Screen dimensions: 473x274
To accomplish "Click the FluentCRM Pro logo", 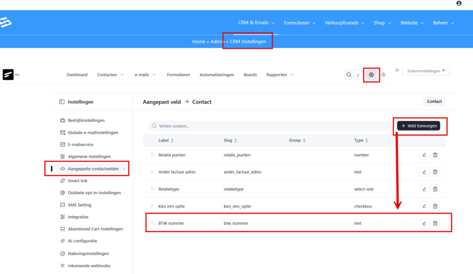I will click(8, 74).
